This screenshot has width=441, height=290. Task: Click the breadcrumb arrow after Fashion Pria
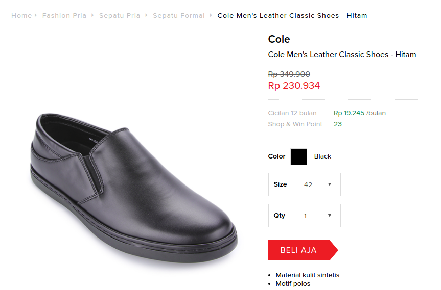(92, 15)
